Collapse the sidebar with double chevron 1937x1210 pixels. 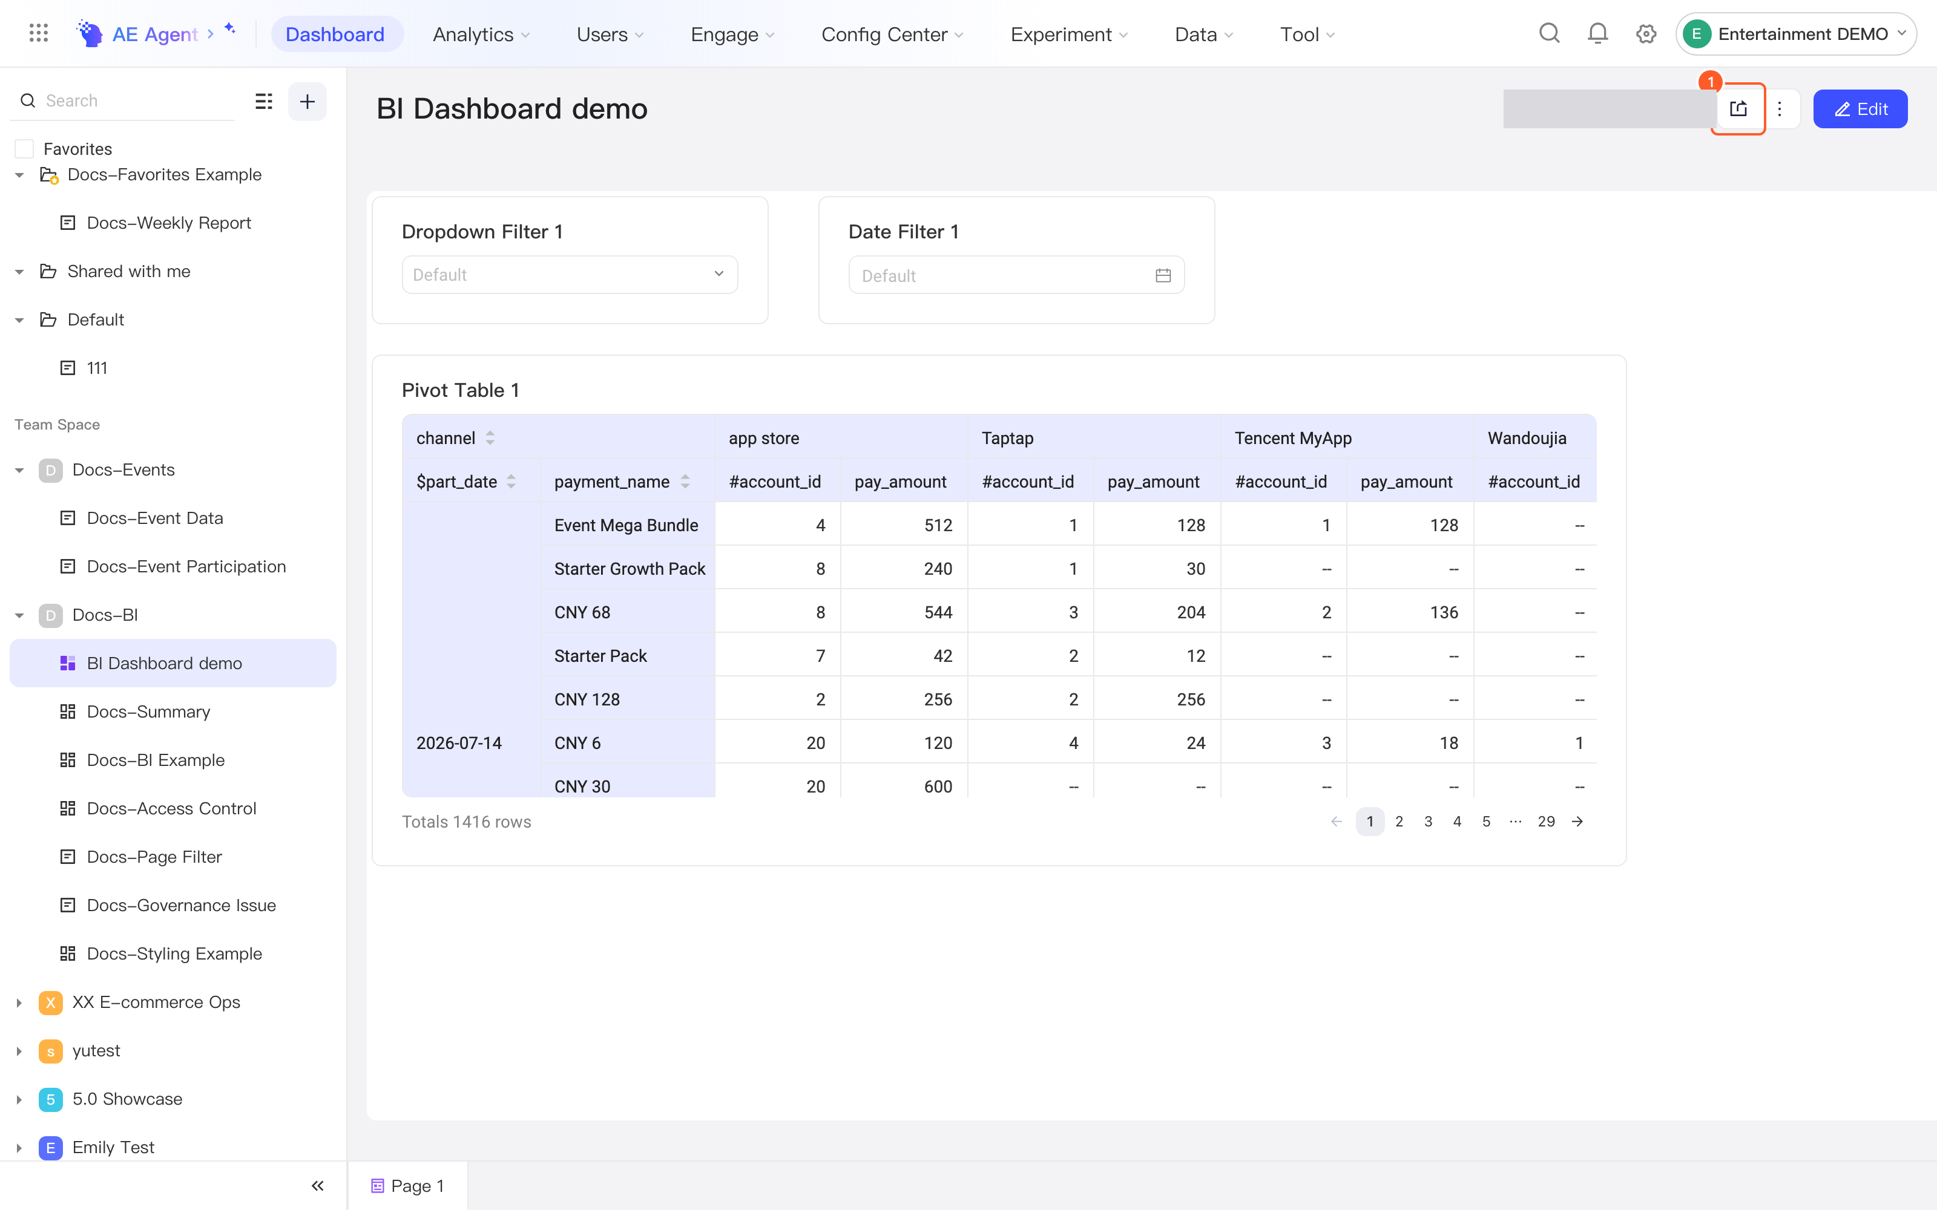coord(318,1185)
